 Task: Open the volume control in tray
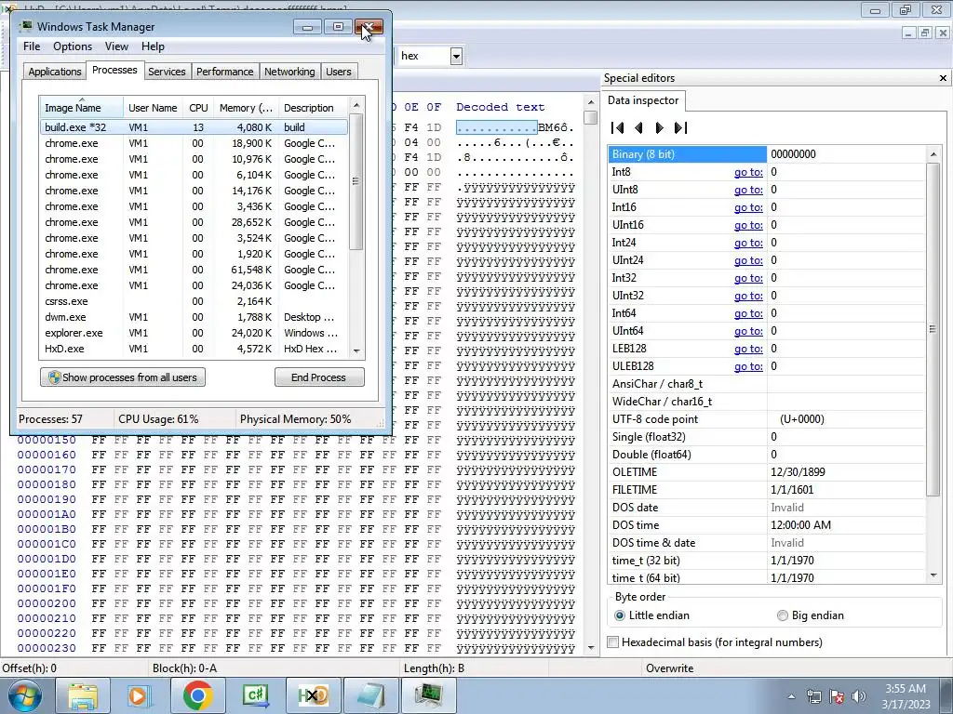click(859, 696)
